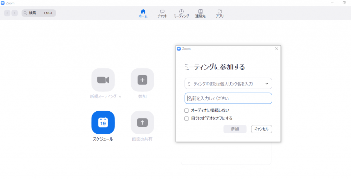This screenshot has height=179, width=351.
Task: Click the 名前を入力してください name field
Action: (228, 98)
